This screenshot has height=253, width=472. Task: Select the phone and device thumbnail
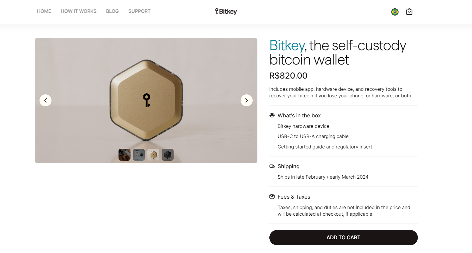pos(139,155)
